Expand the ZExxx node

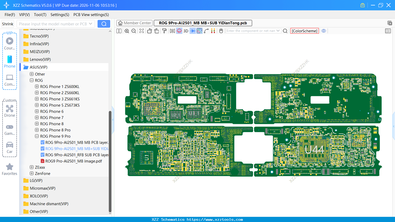[32, 167]
